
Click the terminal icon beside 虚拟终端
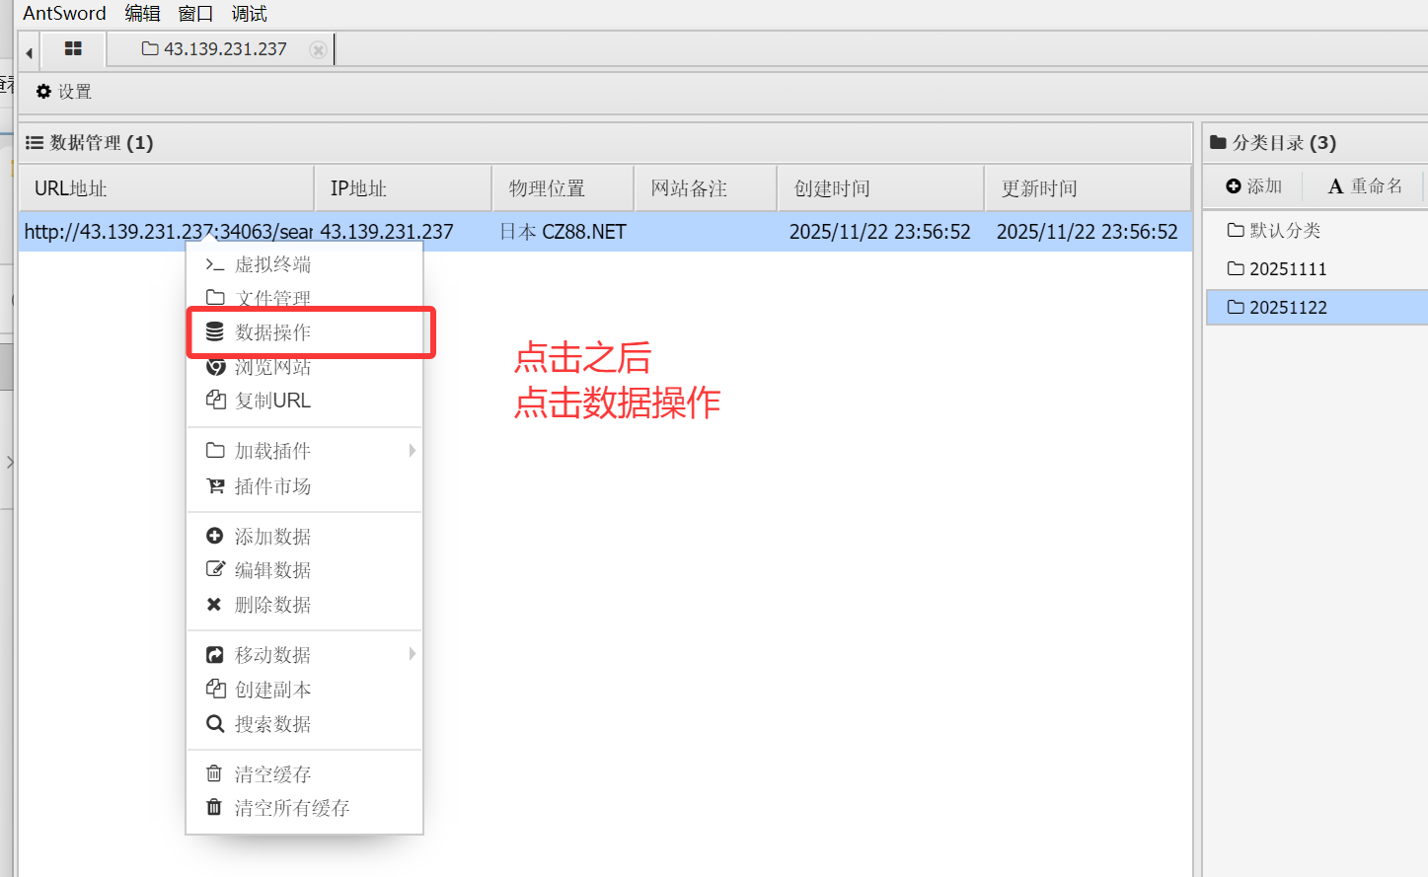pos(215,264)
